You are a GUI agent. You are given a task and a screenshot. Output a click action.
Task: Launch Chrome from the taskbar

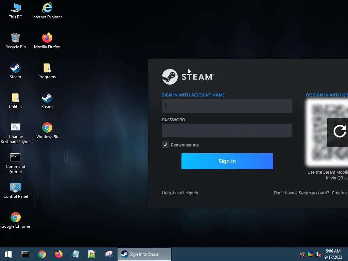(42, 254)
